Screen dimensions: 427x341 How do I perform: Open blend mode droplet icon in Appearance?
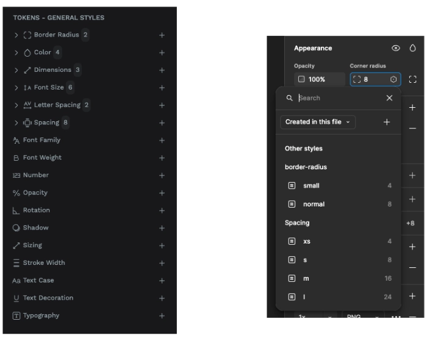pyautogui.click(x=413, y=48)
